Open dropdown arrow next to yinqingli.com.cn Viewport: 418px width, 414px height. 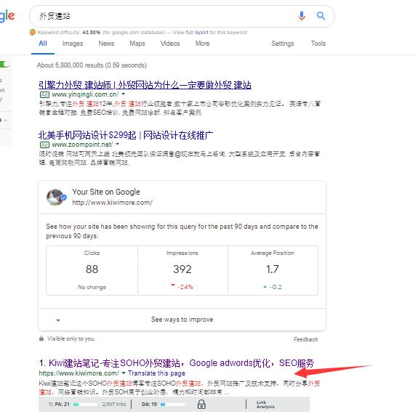click(x=123, y=94)
